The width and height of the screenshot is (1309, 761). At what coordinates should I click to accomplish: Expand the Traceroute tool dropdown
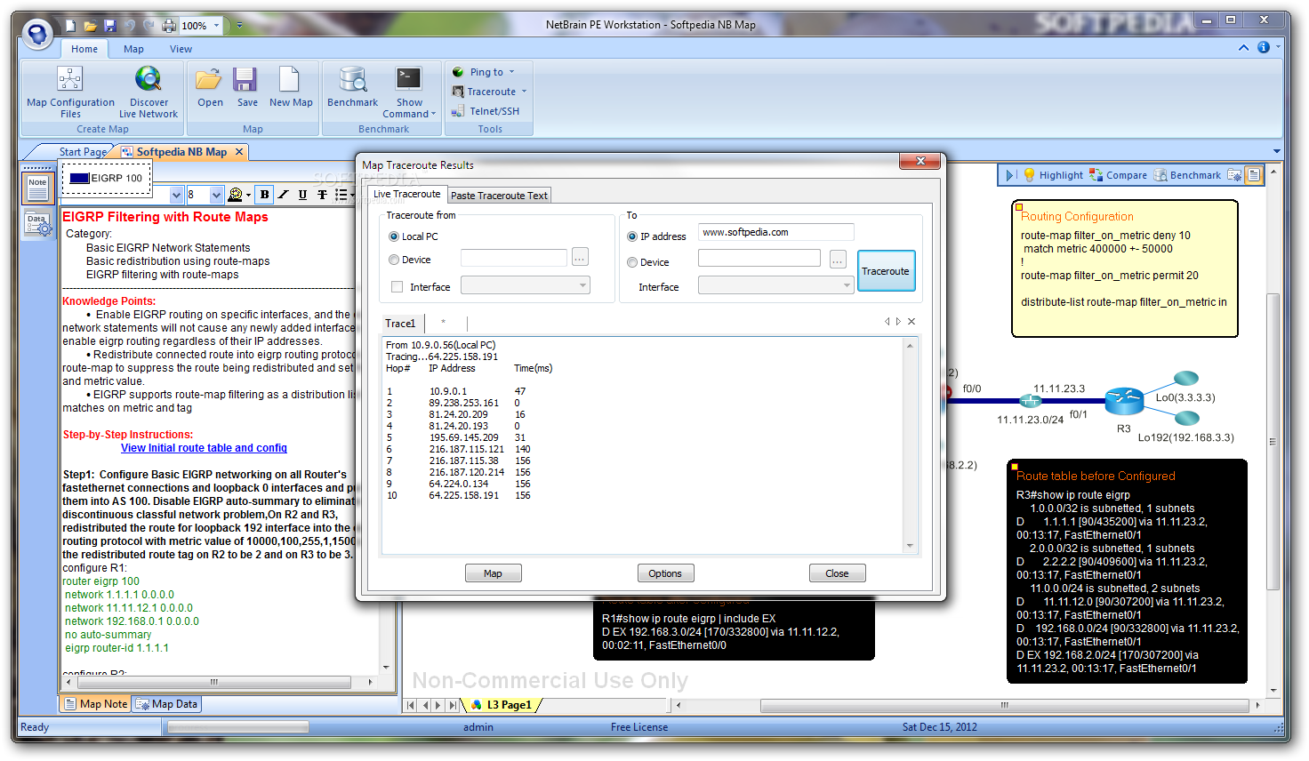[x=524, y=92]
